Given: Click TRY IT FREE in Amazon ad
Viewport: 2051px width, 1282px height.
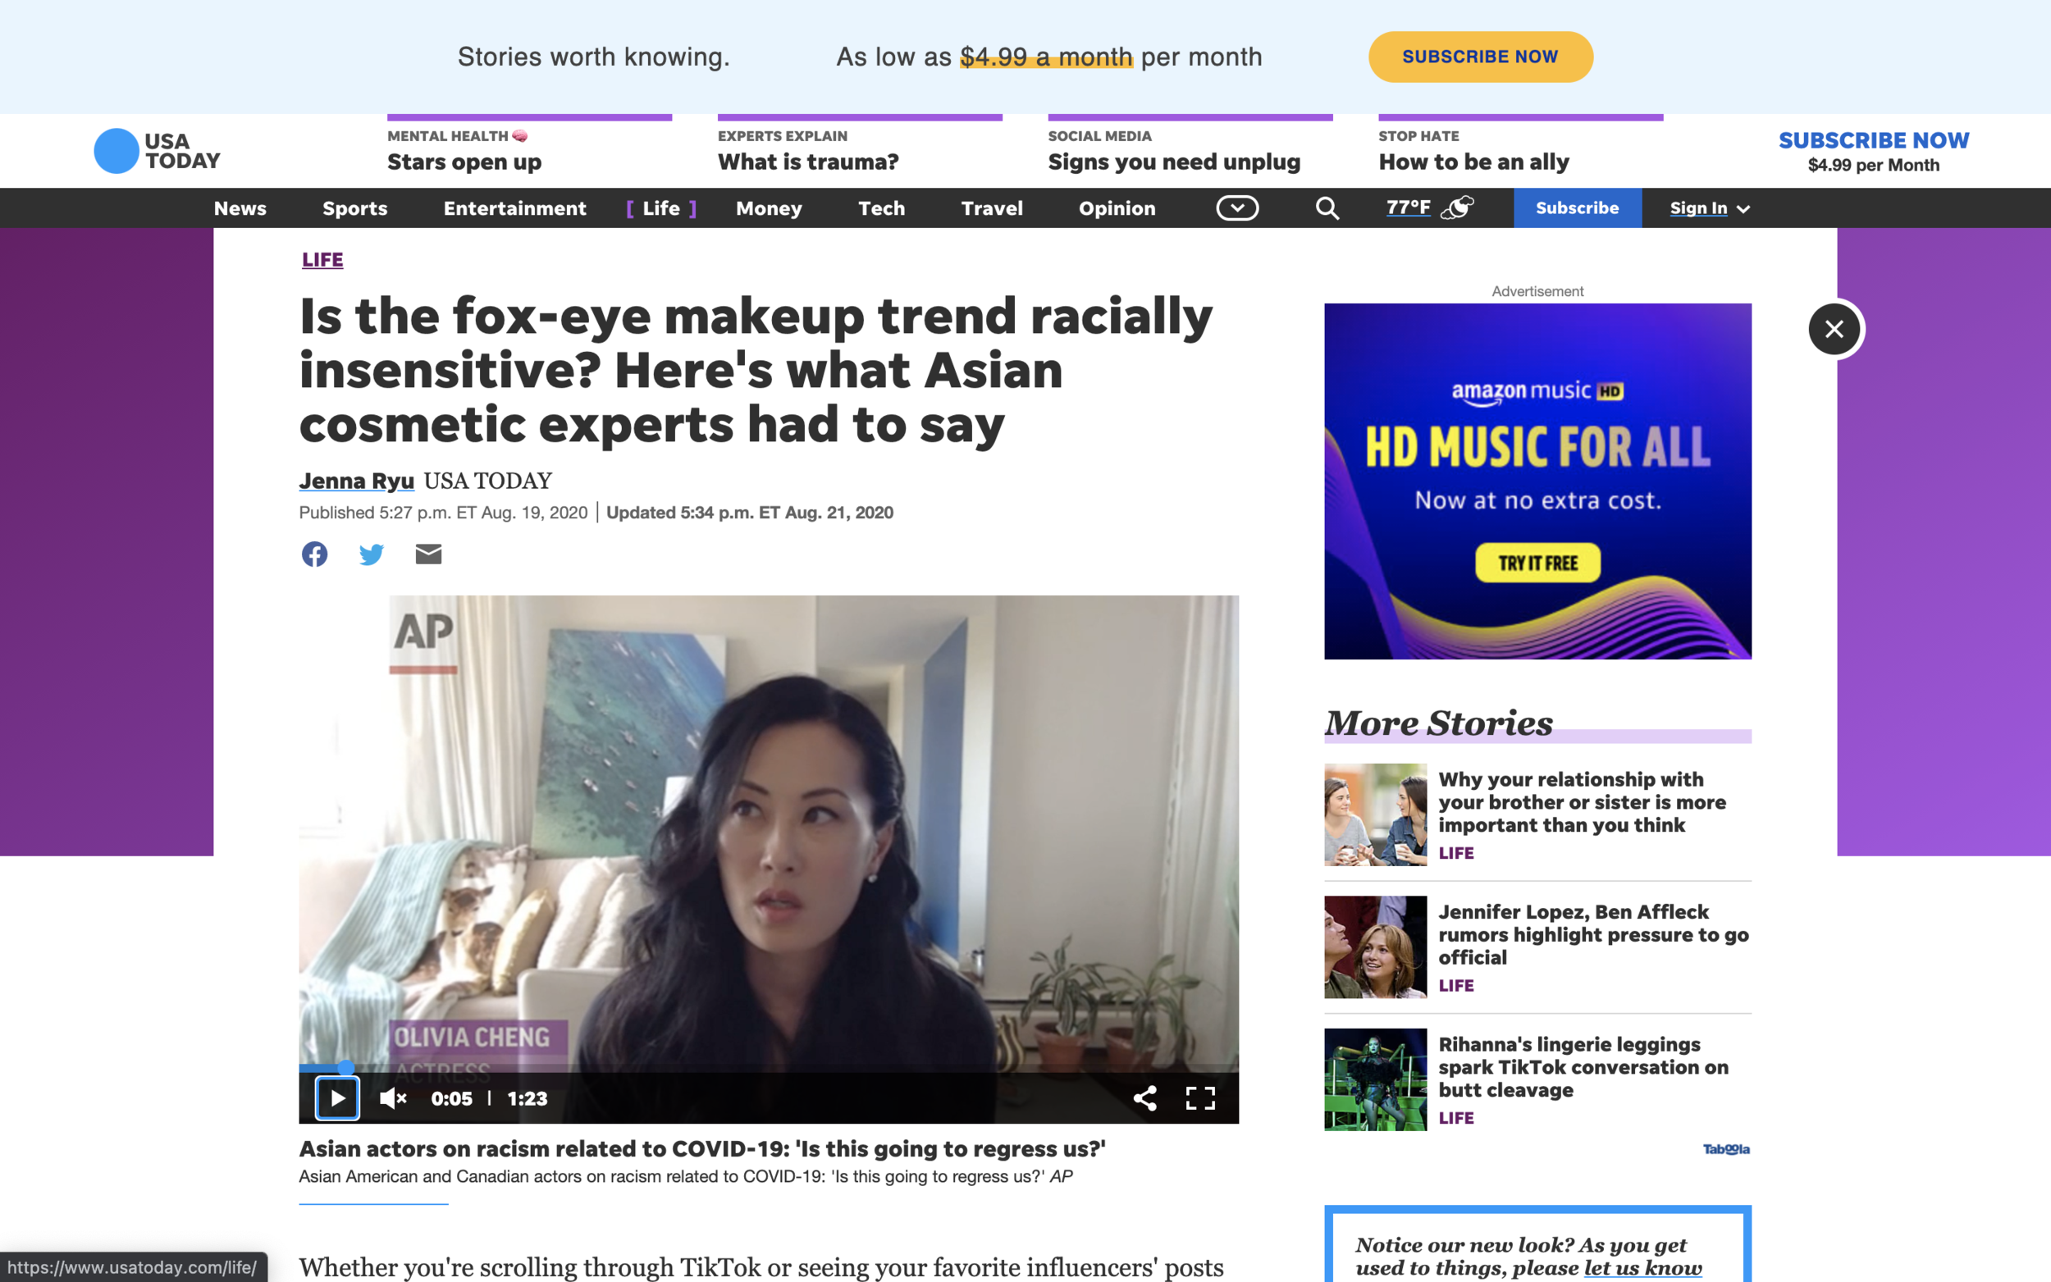Looking at the screenshot, I should [1537, 563].
